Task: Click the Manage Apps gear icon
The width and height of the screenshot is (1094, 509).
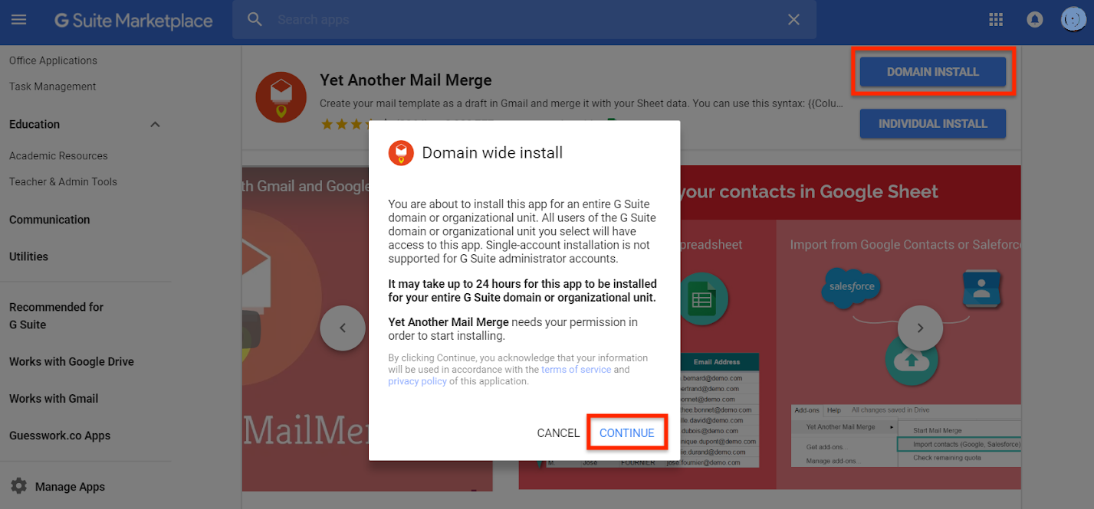Action: (x=18, y=487)
